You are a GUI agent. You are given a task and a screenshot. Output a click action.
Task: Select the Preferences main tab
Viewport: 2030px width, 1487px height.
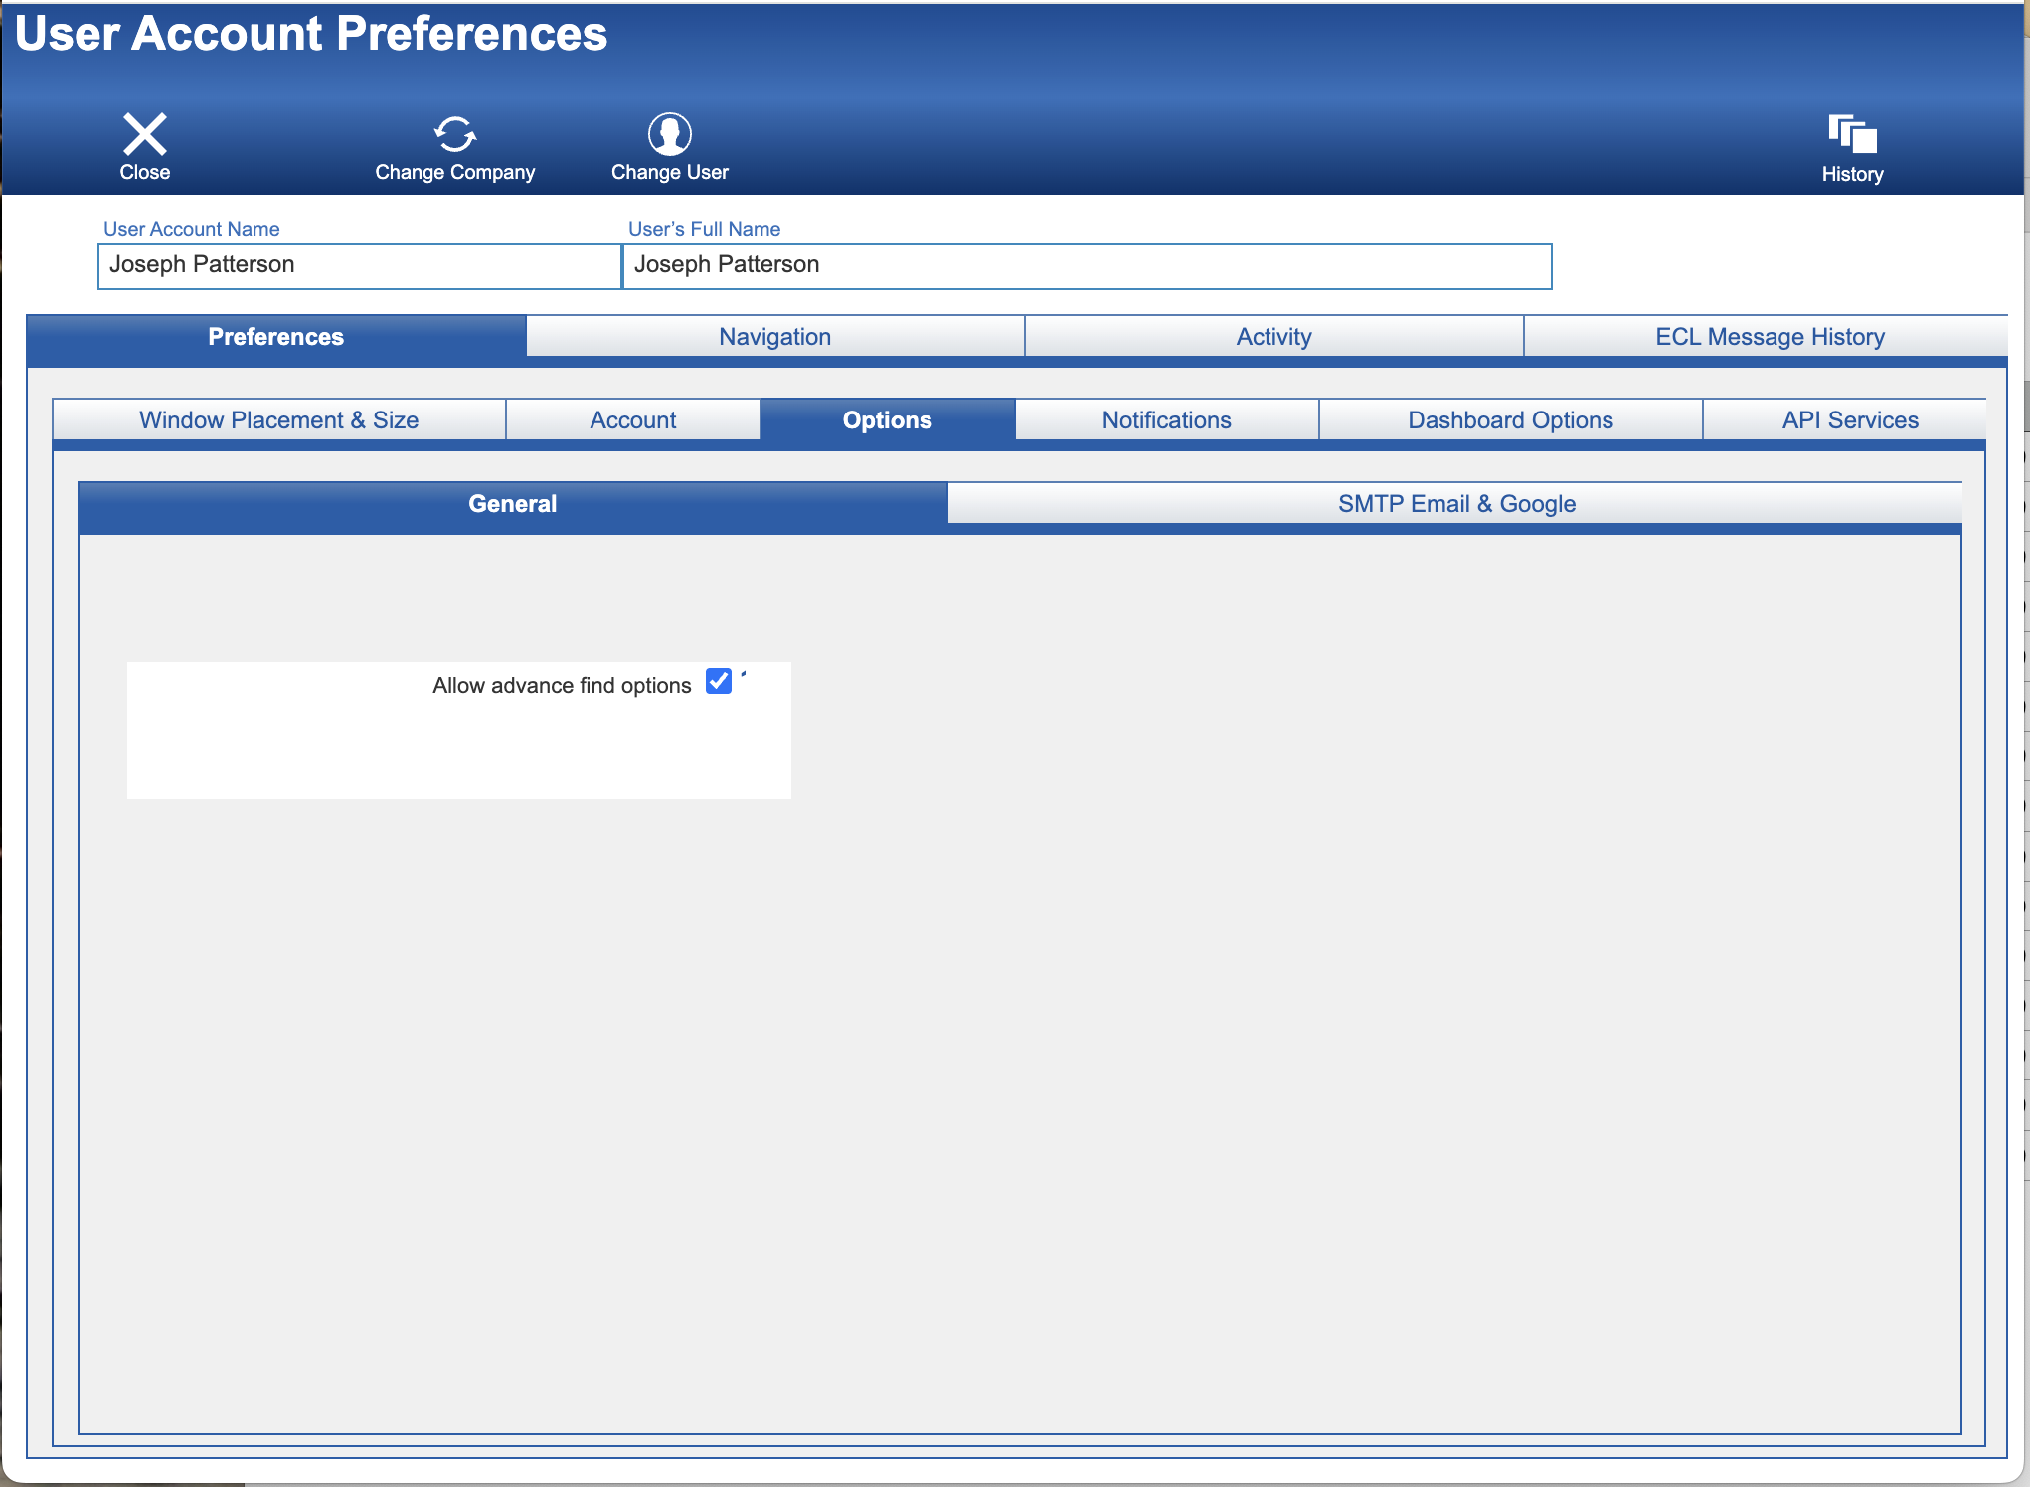pos(275,337)
